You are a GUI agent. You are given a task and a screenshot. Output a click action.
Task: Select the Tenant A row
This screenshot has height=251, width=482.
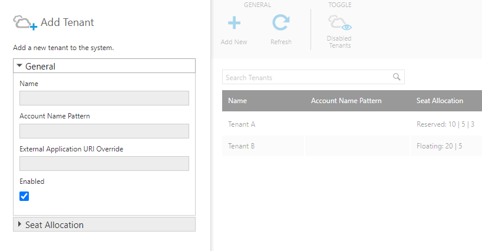coord(352,124)
